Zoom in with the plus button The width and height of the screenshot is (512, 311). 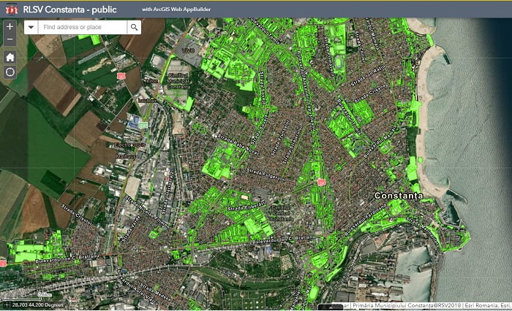pos(10,26)
